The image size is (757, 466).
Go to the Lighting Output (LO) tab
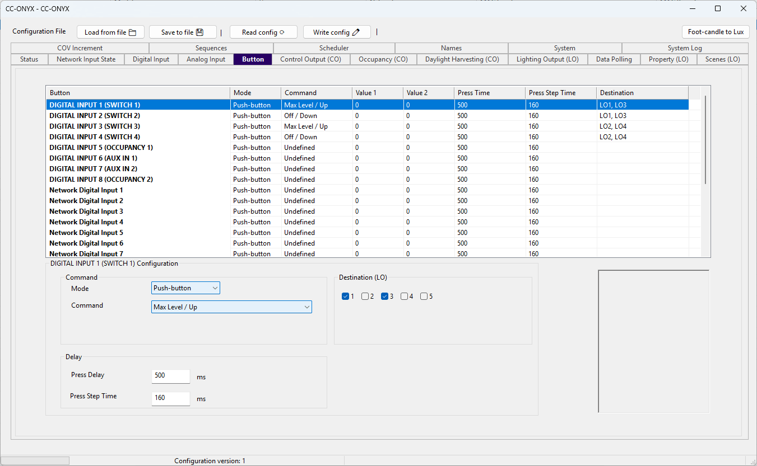pos(548,59)
